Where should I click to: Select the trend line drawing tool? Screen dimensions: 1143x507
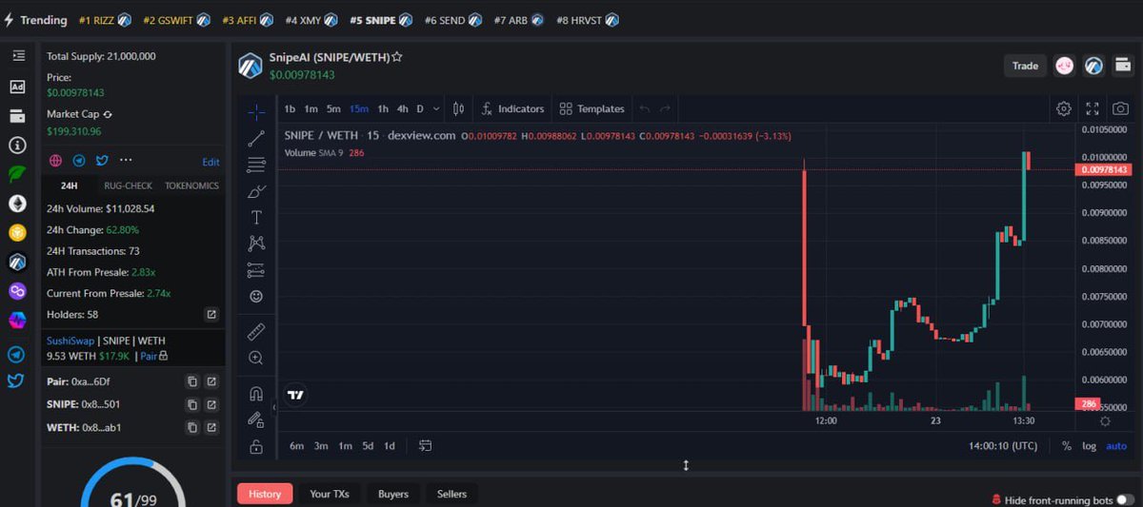(x=256, y=139)
